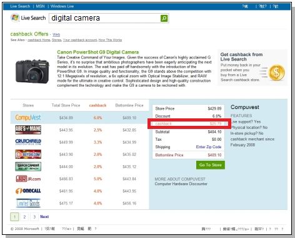This screenshot has height=238, width=295.
Task: Open the Canon PowerShot G9 Digital Camera title
Action: (98, 52)
